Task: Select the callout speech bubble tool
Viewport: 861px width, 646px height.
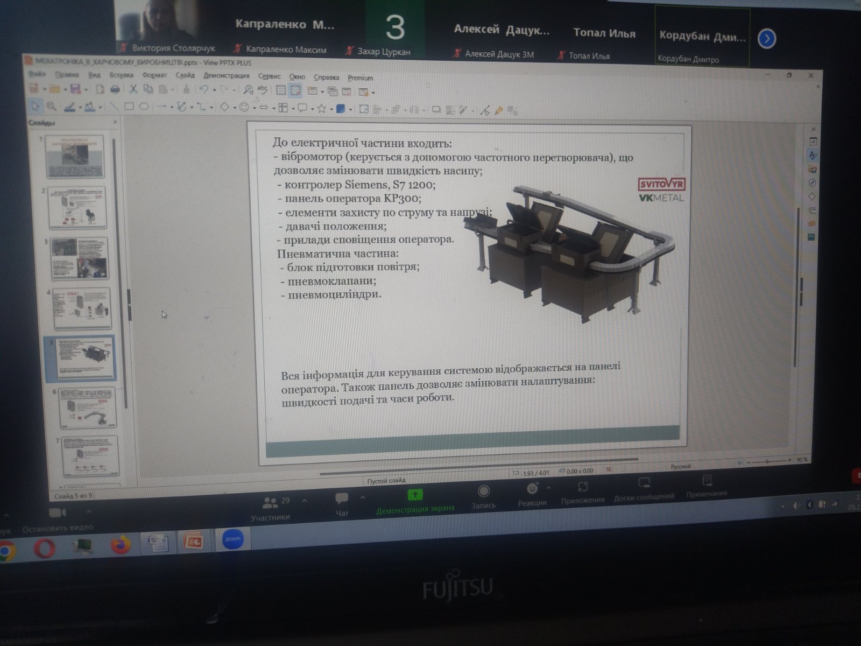Action: 302,108
